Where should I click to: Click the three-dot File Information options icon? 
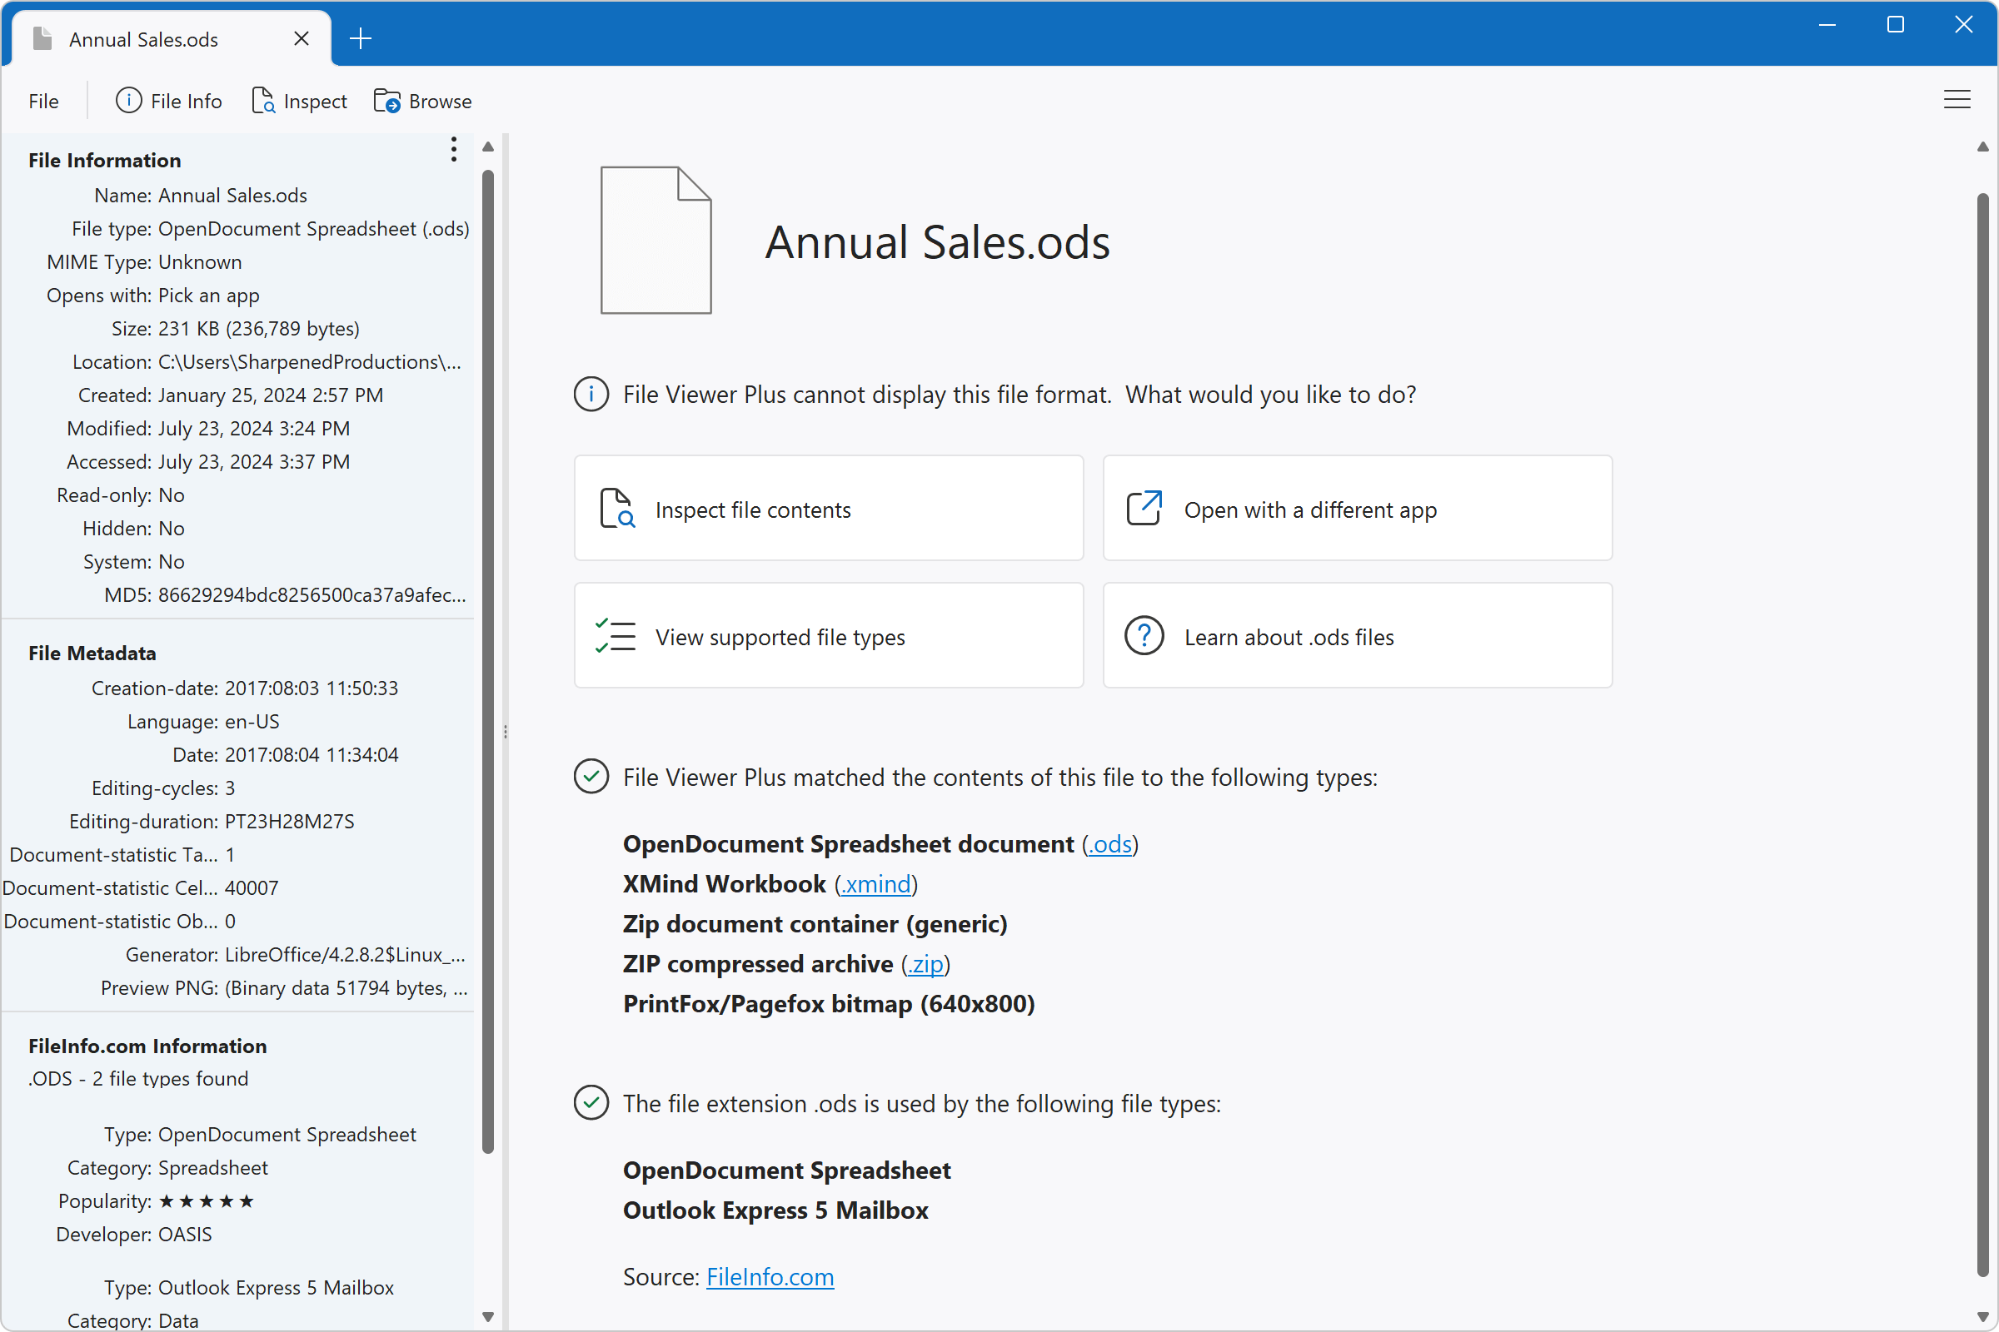pos(454,150)
